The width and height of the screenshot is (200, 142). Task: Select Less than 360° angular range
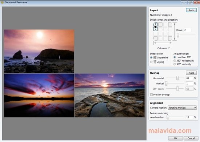(x=175, y=57)
